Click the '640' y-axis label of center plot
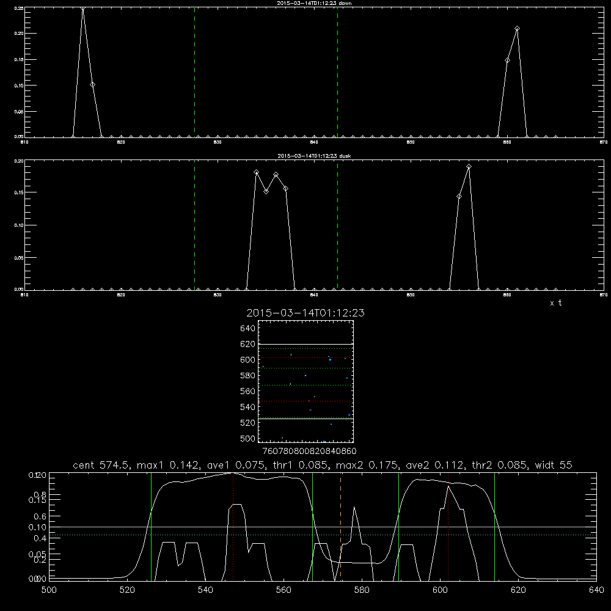The image size is (611, 611). tap(247, 328)
